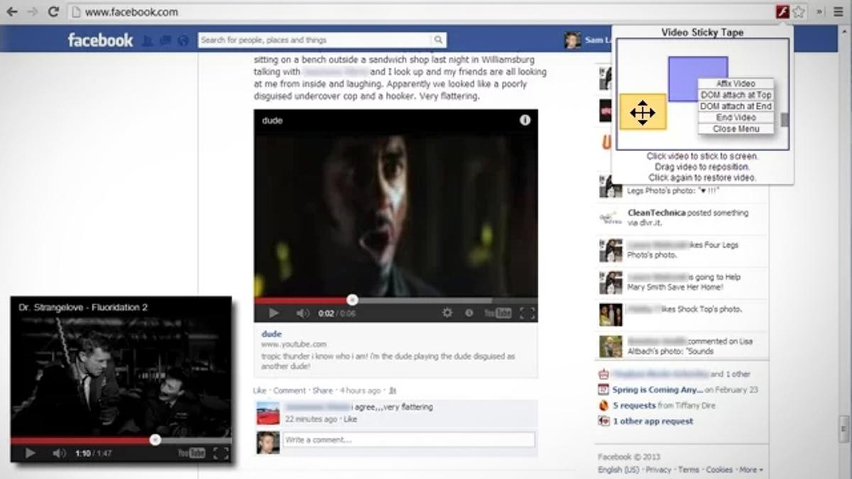Make the Dr. Strangelove video fullscreen

click(x=221, y=453)
